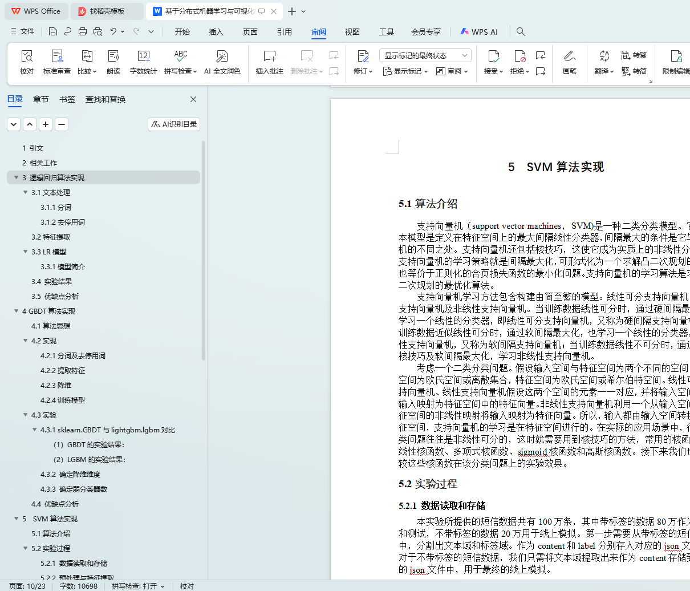Viewport: 690px width, 591px height.
Task: Open 显示标记的最终状态 combo box
Action: tap(425, 55)
